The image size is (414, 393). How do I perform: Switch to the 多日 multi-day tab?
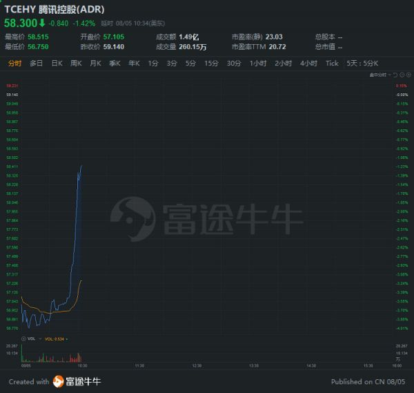pyautogui.click(x=36, y=64)
